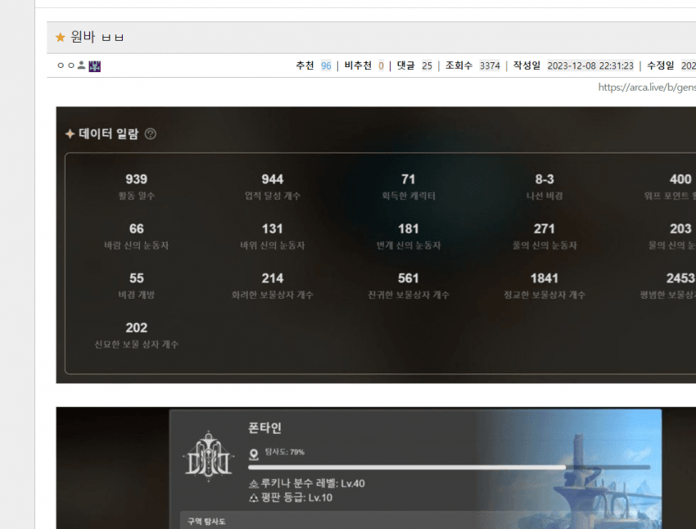The width and height of the screenshot is (696, 529).
Task: Click the fountain icon next to 루키나 분수 레벨
Action: click(x=253, y=484)
